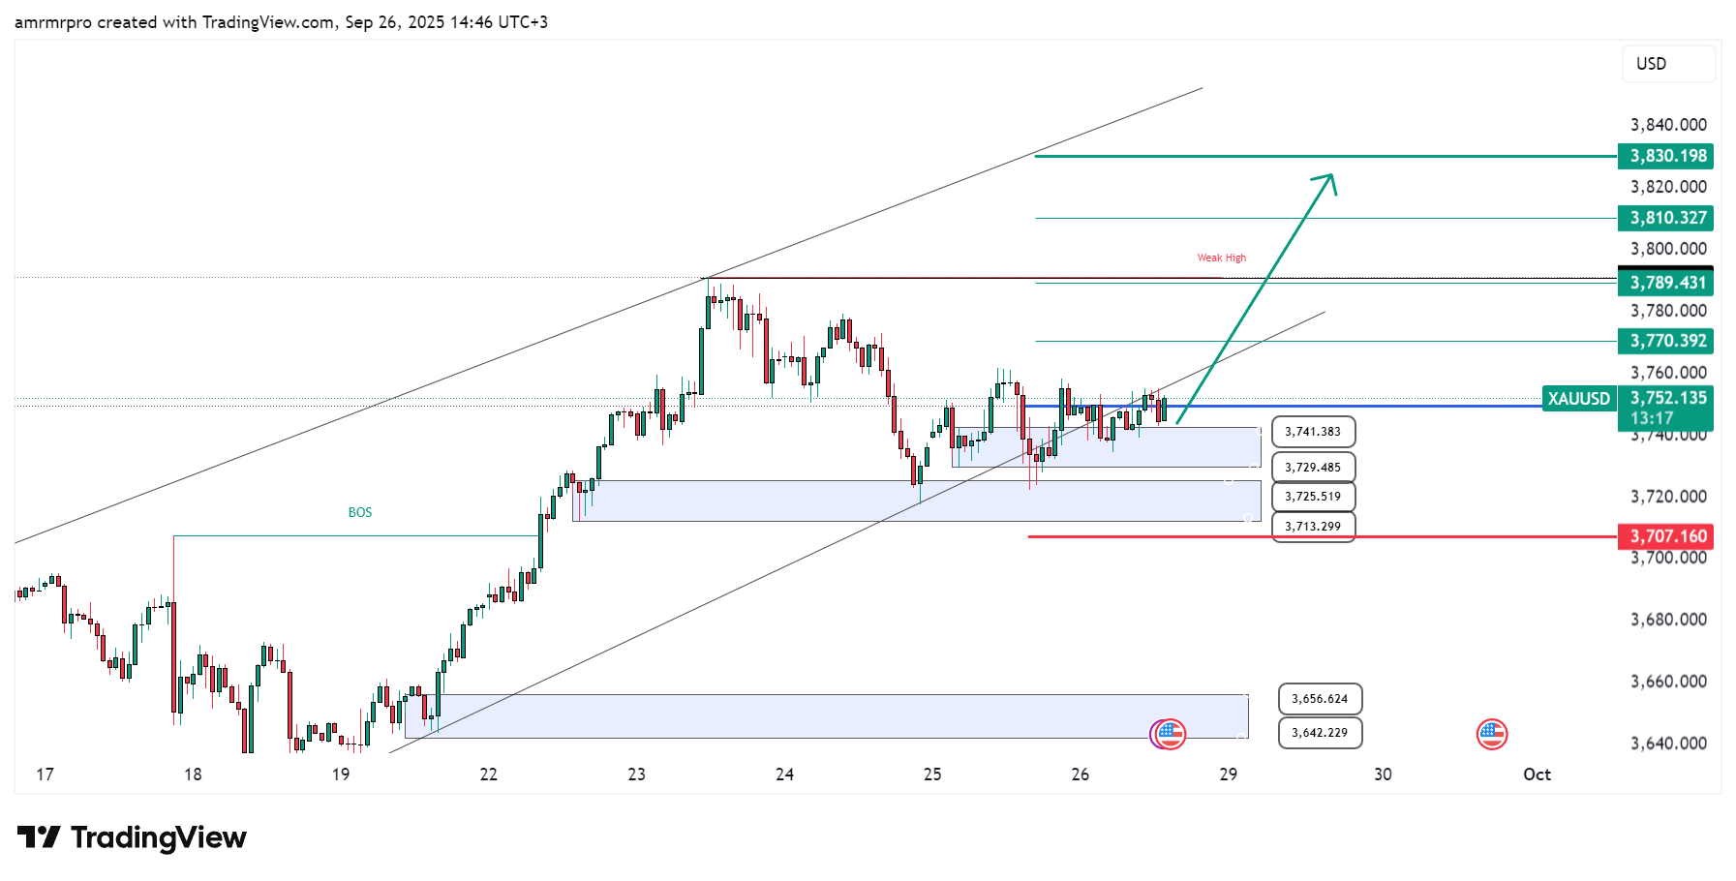The height and width of the screenshot is (881, 1736).
Task: Select the 3,830.198 target price label
Action: (x=1665, y=156)
